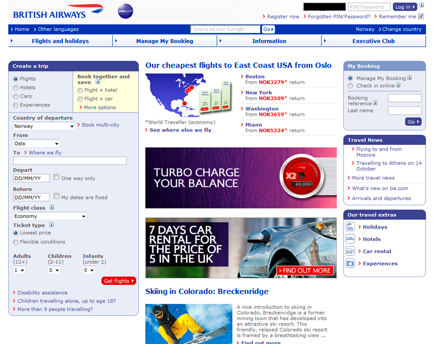Screen dimensions: 446x344
Task: Submit My Booking with Go button
Action: [413, 122]
